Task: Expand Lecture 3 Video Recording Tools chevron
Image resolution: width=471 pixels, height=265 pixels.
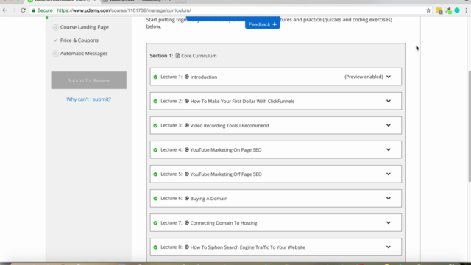Action: [389, 125]
